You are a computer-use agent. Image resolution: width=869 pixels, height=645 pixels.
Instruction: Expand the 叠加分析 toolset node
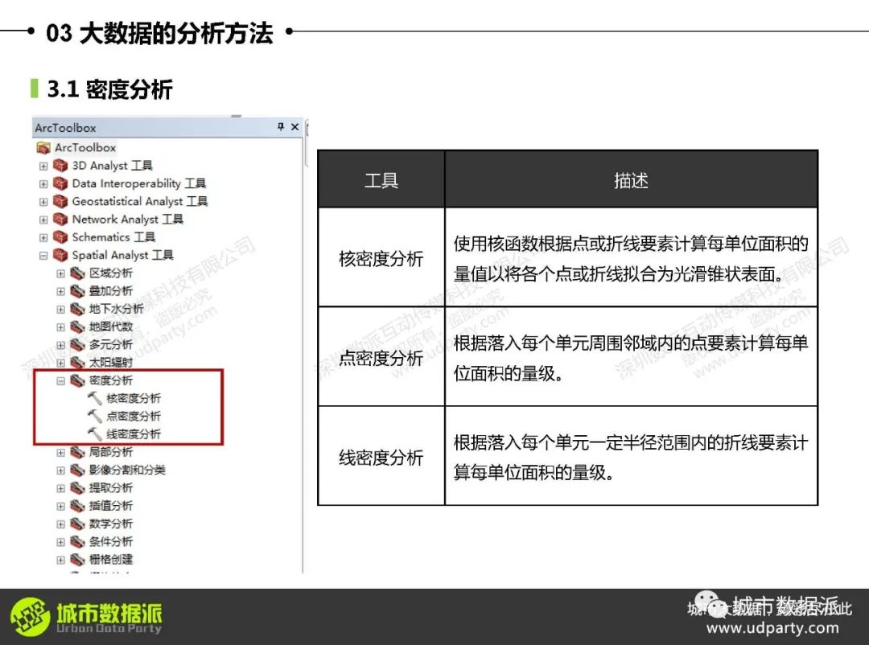click(61, 291)
